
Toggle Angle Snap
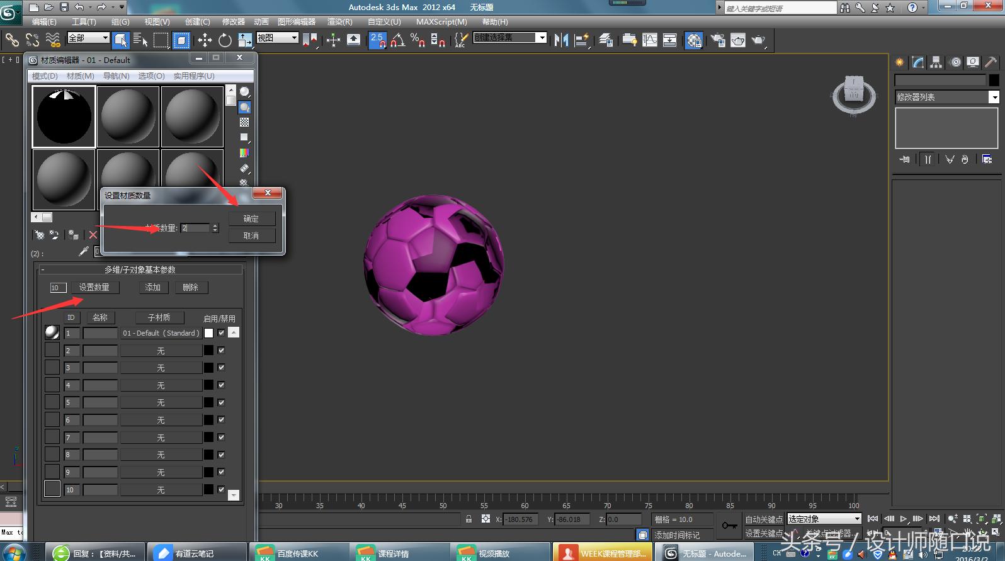tap(397, 40)
